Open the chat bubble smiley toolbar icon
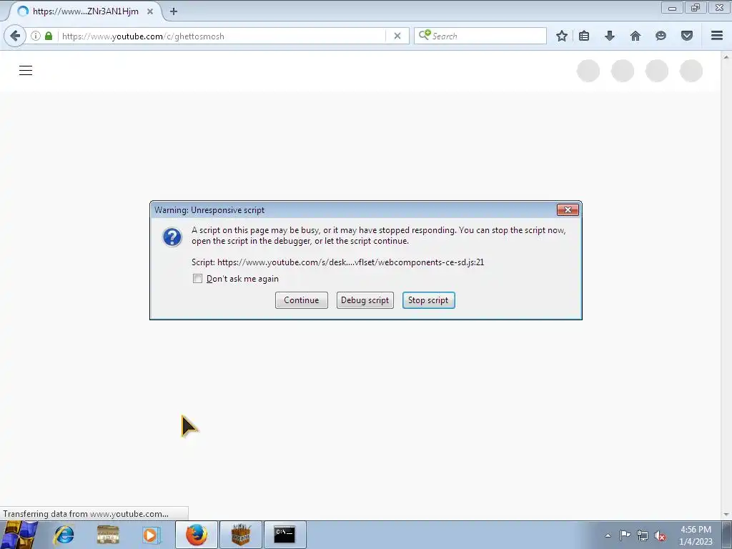 [661, 36]
